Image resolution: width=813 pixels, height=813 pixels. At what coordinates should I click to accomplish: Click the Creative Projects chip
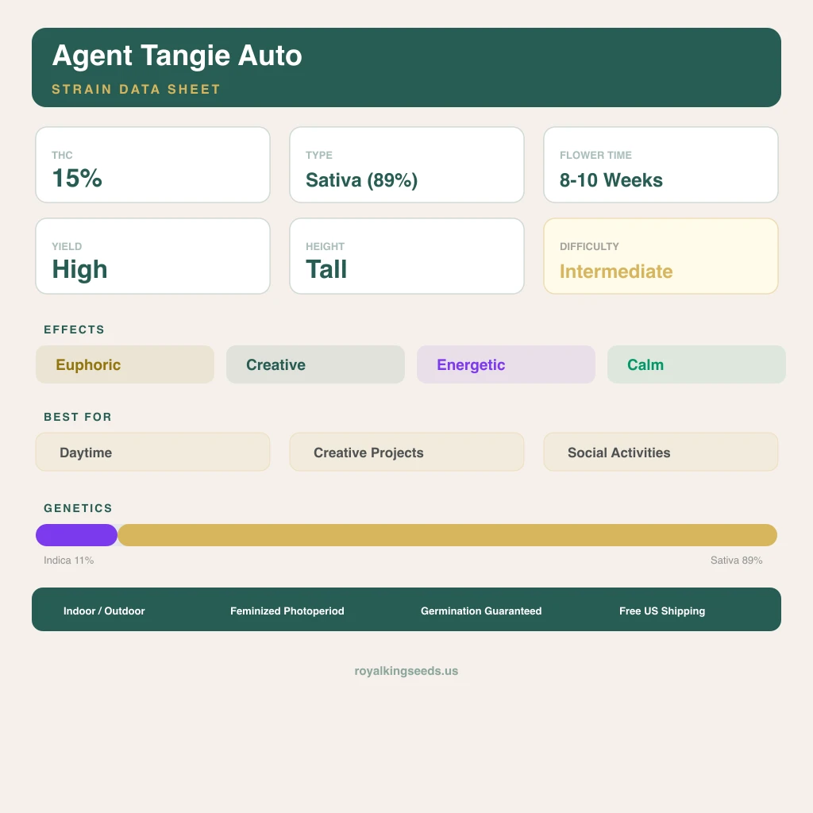(x=406, y=453)
